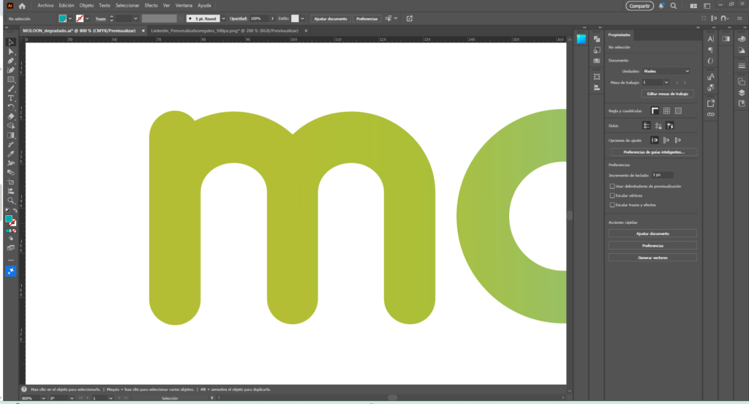
Task: Open the Estilo graphic style dropdown
Action: [x=302, y=18]
